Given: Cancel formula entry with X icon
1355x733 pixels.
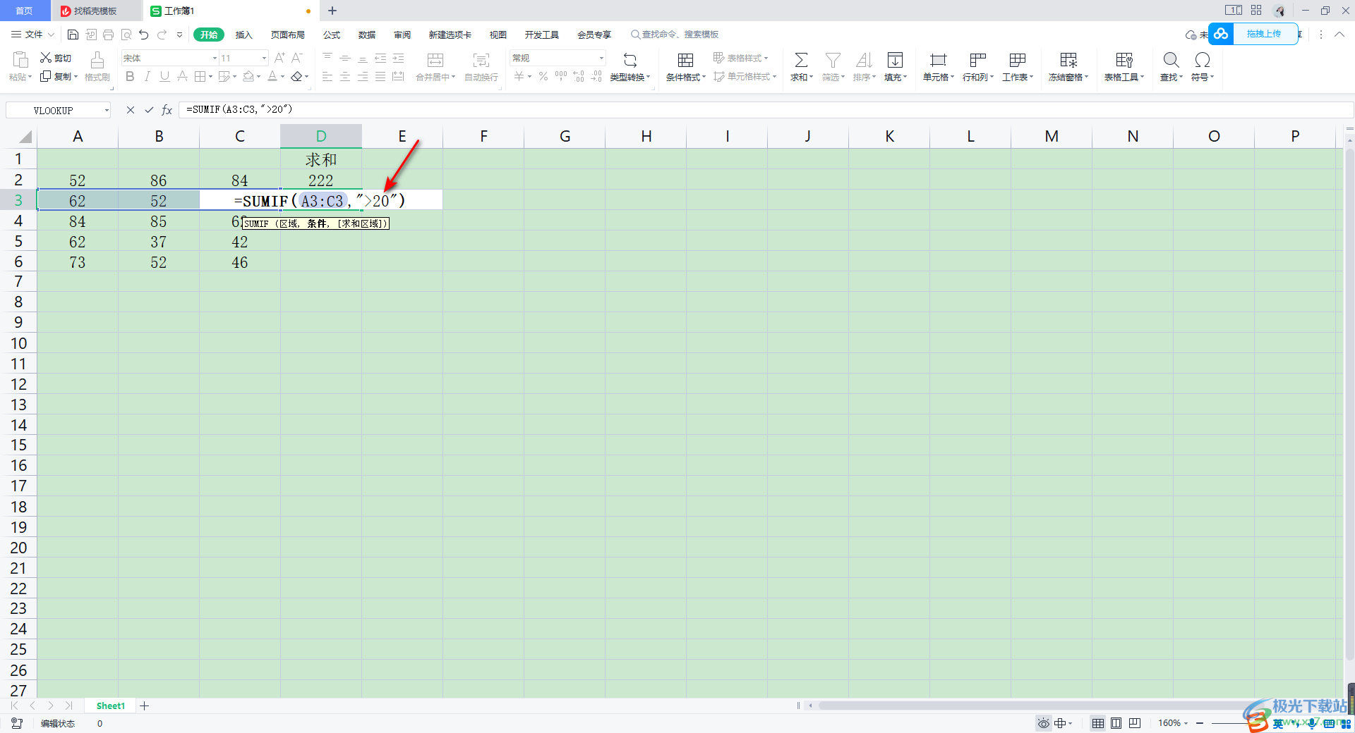Looking at the screenshot, I should [x=131, y=110].
